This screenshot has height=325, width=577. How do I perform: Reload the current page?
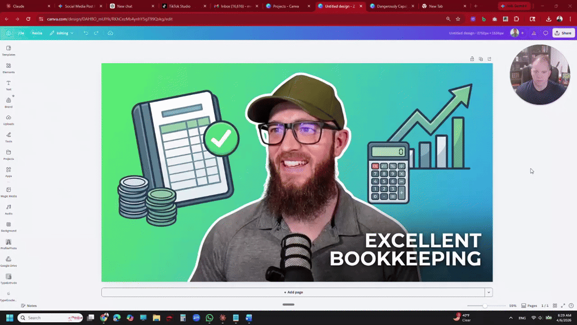tap(28, 19)
